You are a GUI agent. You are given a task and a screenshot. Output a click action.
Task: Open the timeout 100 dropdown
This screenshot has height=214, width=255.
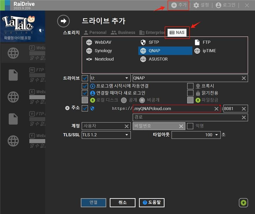coord(196,135)
